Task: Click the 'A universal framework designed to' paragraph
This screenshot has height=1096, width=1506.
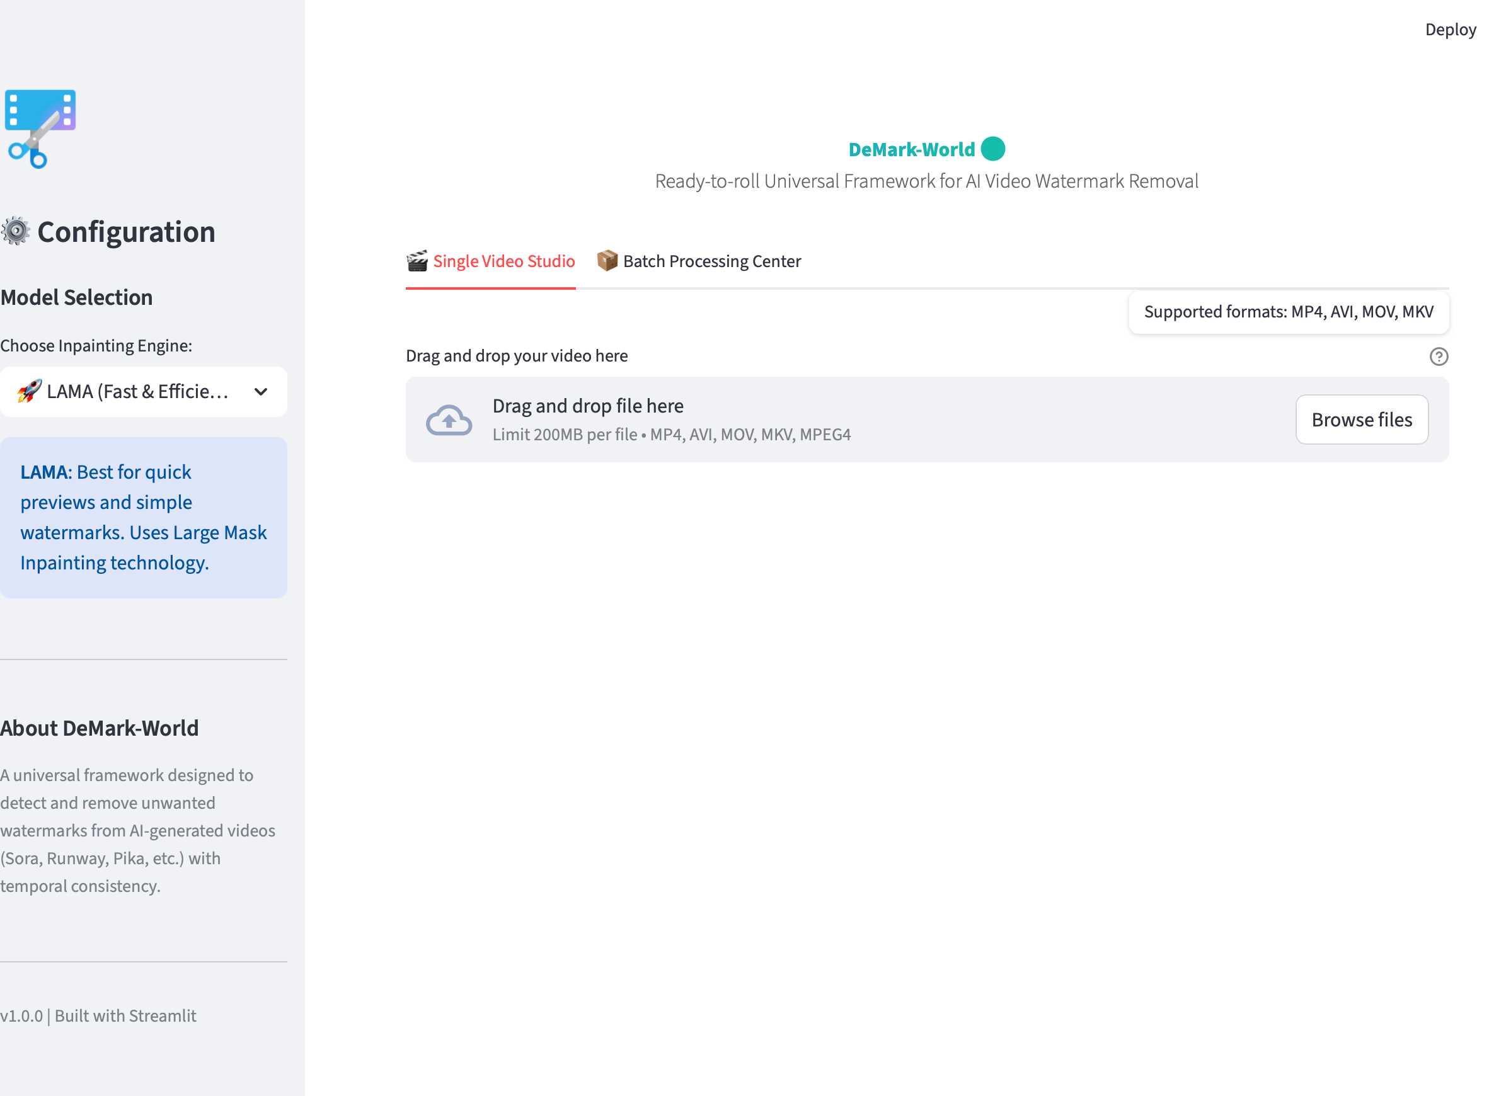Action: 137,830
